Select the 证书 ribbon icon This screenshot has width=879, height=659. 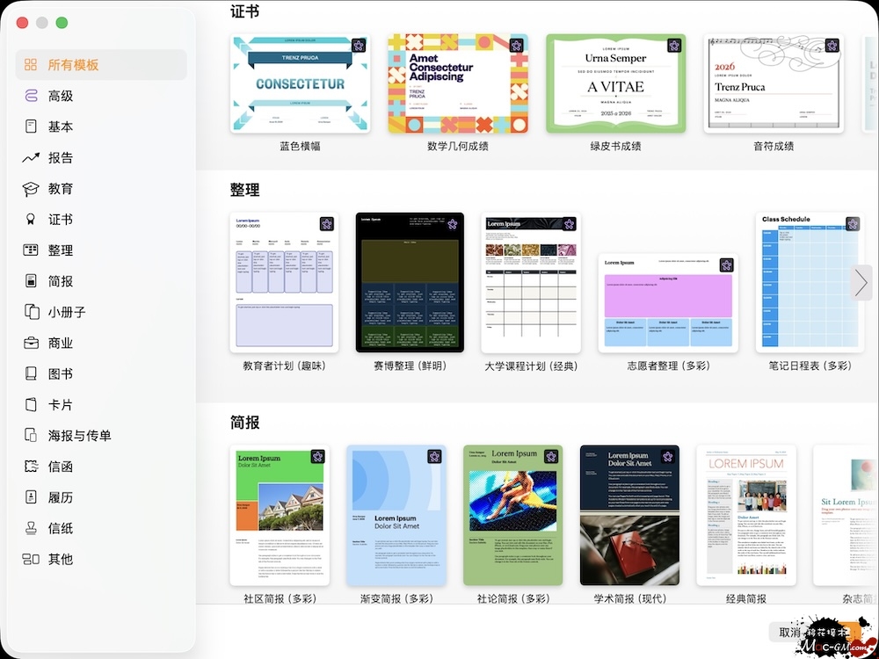(31, 220)
